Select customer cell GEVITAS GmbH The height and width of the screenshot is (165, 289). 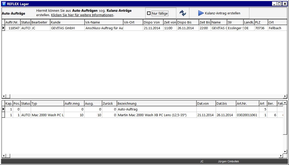[x=67, y=28]
